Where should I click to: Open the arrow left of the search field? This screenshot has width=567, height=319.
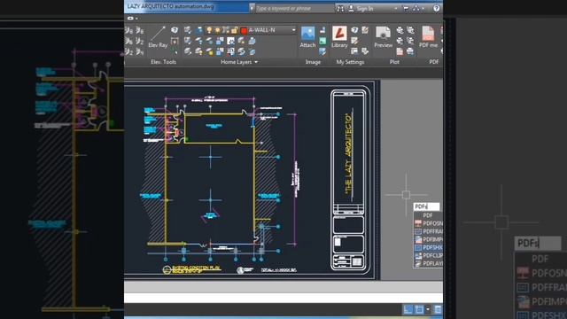tap(252, 8)
